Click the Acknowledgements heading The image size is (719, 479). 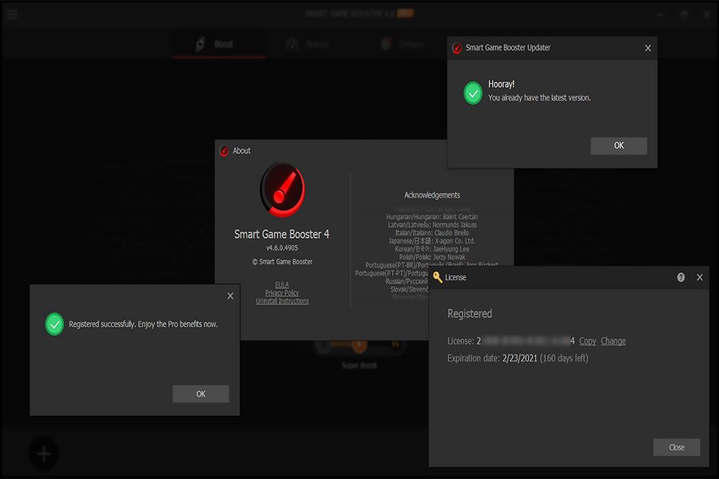(432, 196)
